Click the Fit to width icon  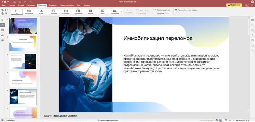[x=230, y=120]
